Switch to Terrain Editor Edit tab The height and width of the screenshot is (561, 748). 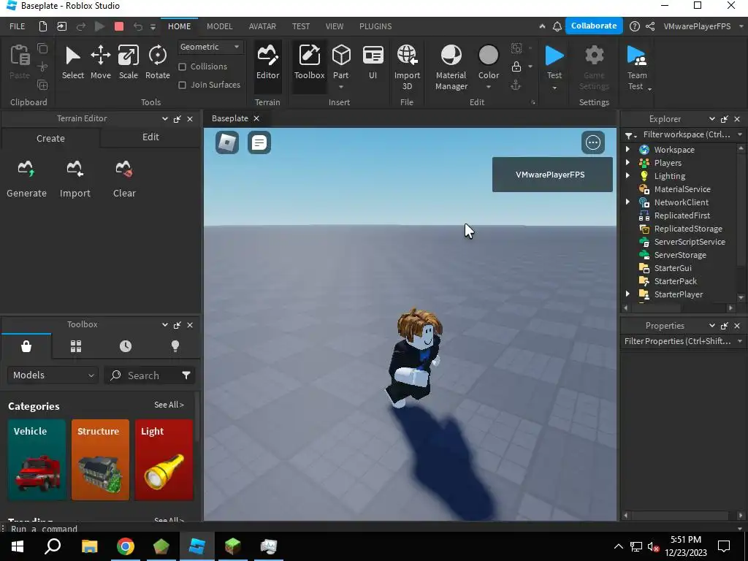[150, 137]
